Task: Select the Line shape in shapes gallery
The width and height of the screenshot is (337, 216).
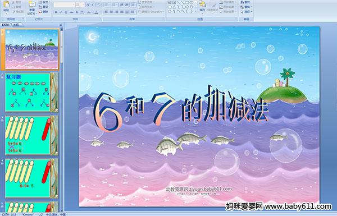Action: click(179, 3)
